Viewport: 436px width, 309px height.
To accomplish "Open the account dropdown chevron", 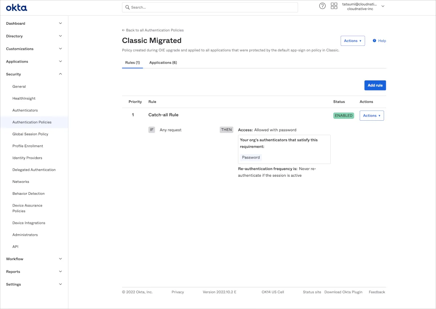I will coord(383,6).
